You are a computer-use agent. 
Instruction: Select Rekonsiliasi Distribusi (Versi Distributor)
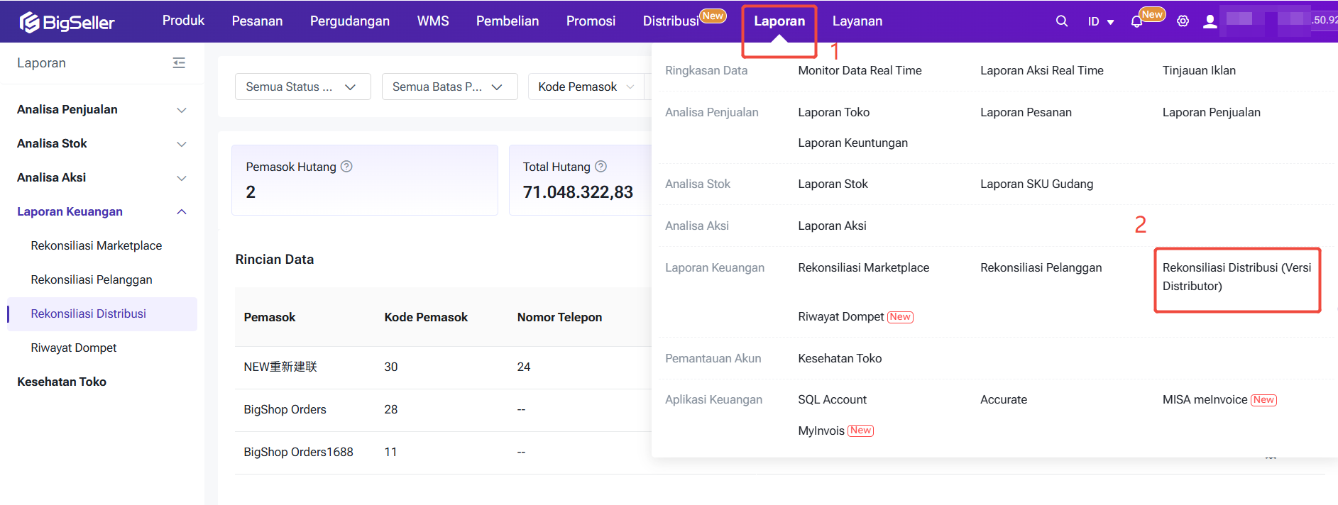point(1236,277)
